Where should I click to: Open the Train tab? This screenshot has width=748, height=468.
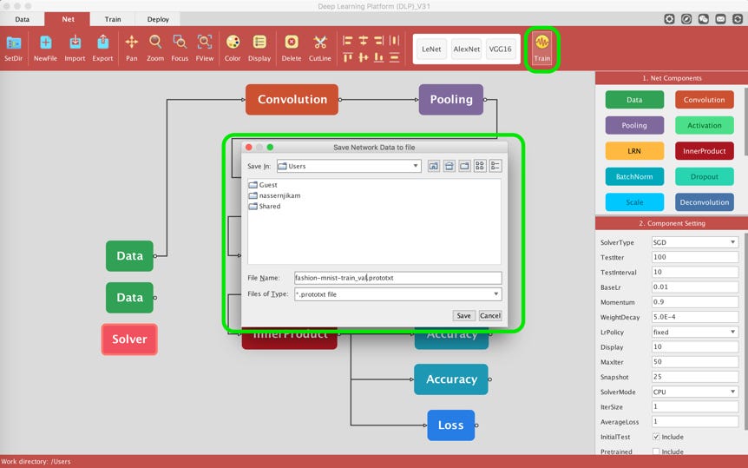click(113, 19)
